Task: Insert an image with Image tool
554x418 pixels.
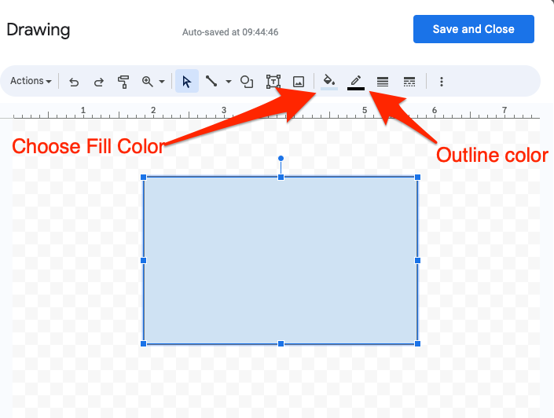Action: pyautogui.click(x=299, y=82)
